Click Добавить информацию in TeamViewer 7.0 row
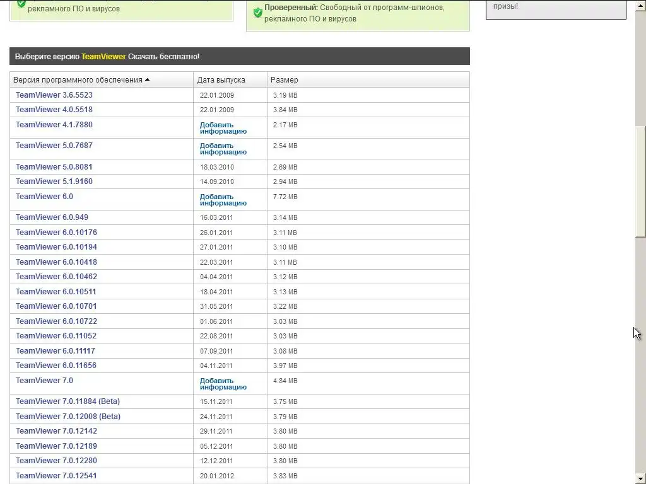Viewport: 646px width, 484px height. tap(223, 384)
